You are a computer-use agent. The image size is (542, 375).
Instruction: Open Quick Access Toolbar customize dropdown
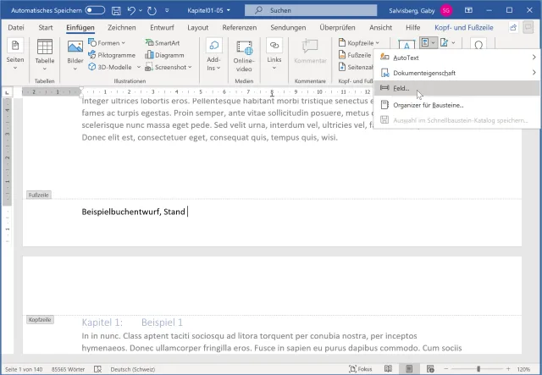pyautogui.click(x=167, y=10)
